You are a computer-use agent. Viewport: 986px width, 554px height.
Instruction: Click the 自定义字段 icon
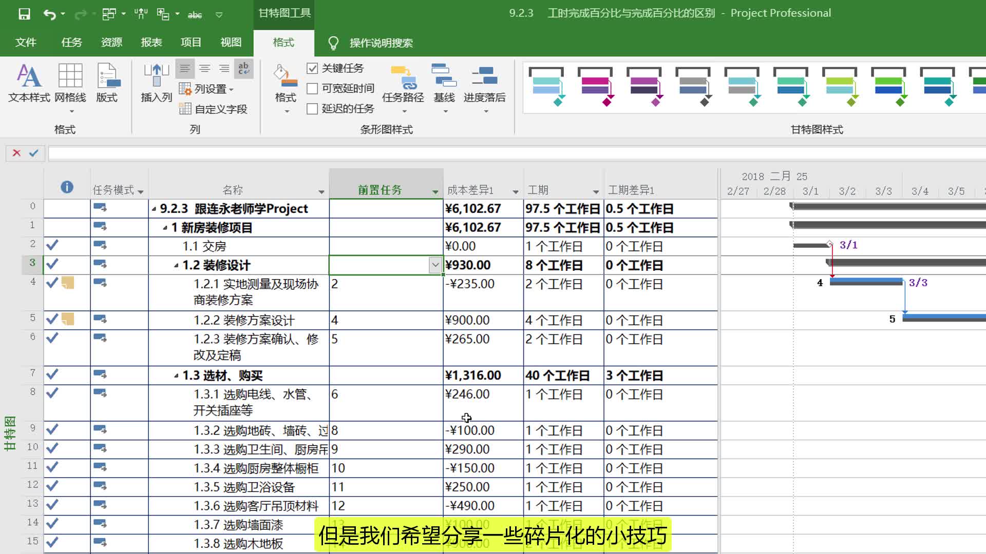[x=216, y=109]
